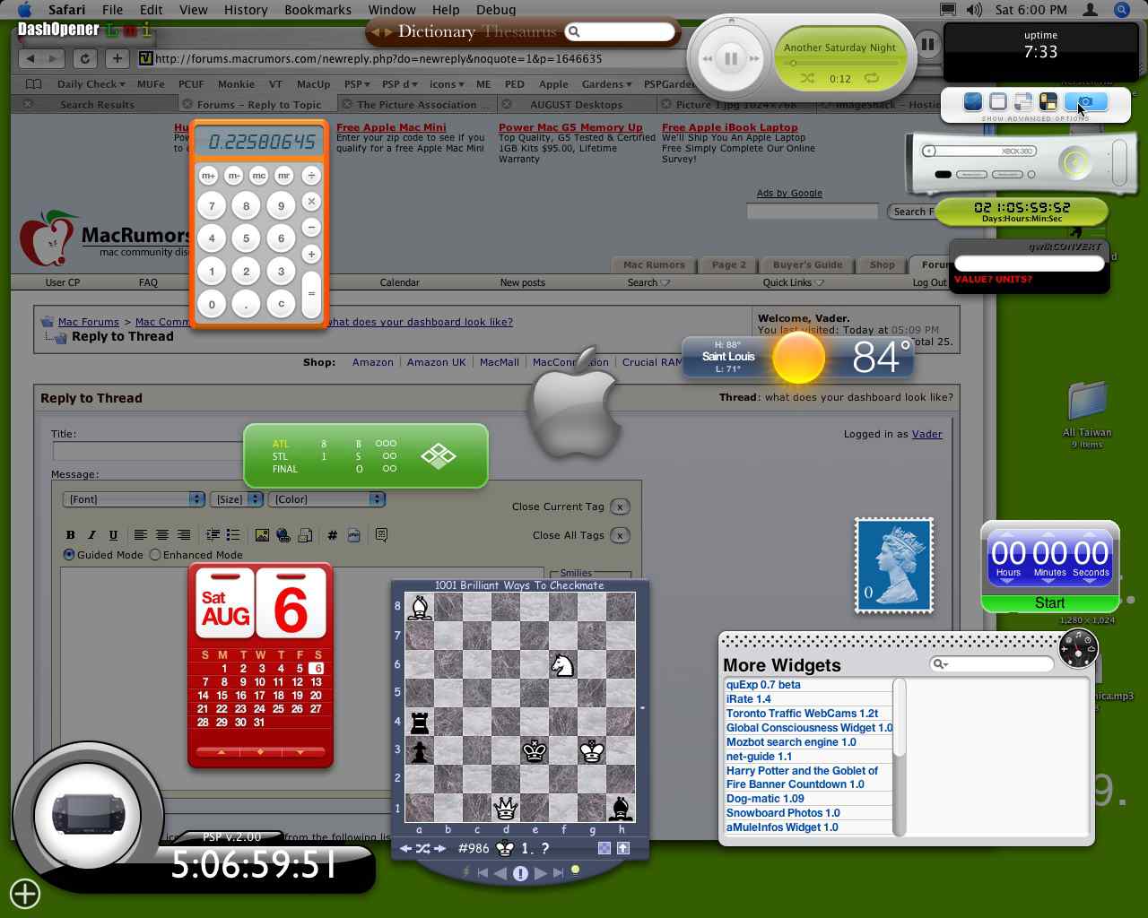
Task: Go to previous track in iTunes widget
Action: (707, 59)
